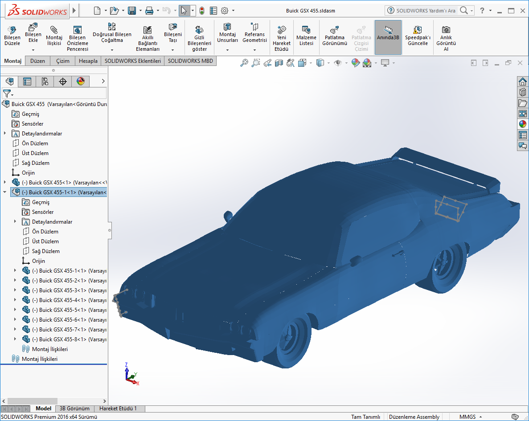This screenshot has width=529, height=421.
Task: Click the new document icon
Action: [x=97, y=11]
